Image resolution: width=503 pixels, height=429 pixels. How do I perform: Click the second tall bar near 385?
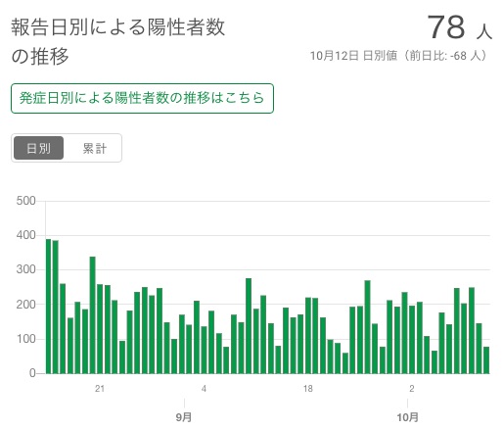56,307
